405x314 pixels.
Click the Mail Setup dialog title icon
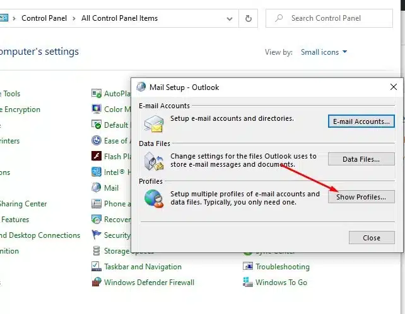pyautogui.click(x=141, y=87)
